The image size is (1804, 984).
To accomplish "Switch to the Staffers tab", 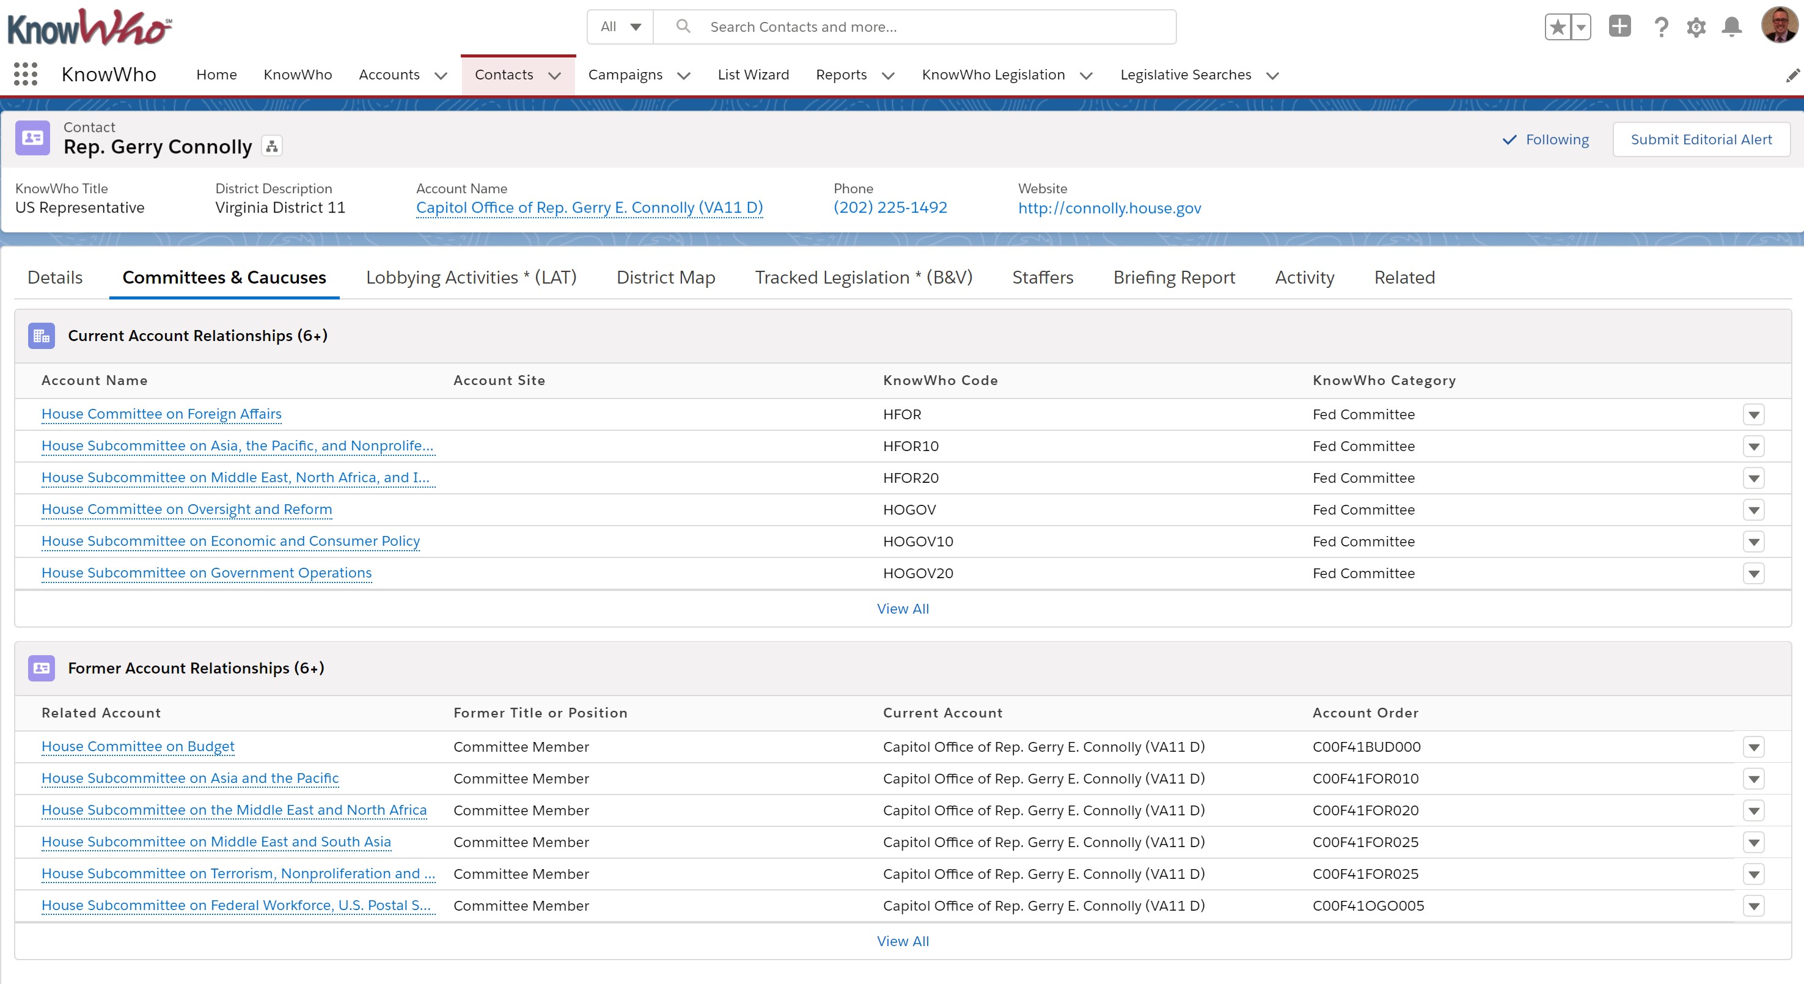I will tap(1042, 277).
